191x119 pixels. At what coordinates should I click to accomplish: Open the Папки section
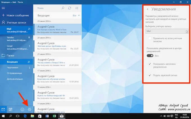pyautogui.click(x=17, y=55)
